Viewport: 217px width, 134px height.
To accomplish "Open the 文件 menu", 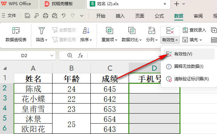I will point(9,16).
